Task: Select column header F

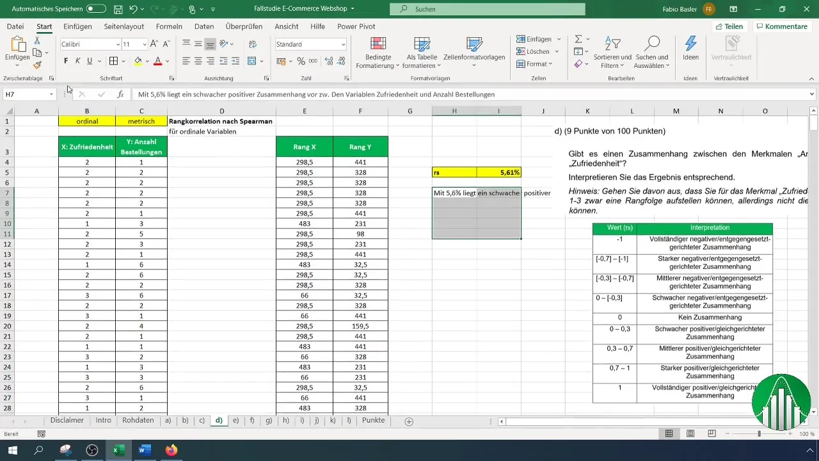Action: [x=360, y=111]
